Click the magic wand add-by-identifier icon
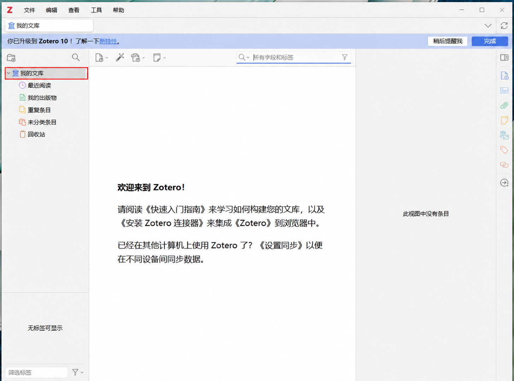Viewport: 514px width, 381px height. point(120,57)
